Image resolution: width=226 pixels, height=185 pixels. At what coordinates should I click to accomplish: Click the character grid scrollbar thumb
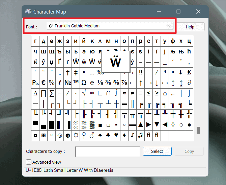click(198, 130)
